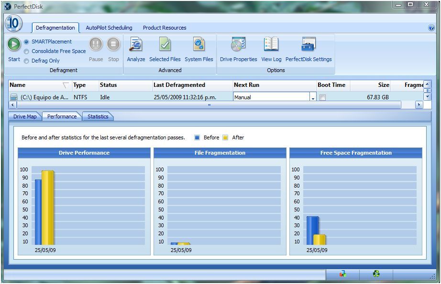441x284 pixels.
Task: Click the recycle icon in status bar
Action: [376, 274]
